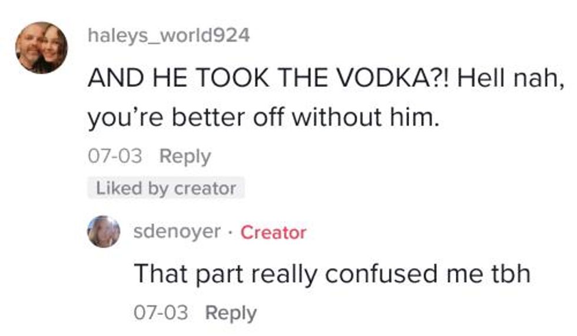Click "That part really confused me tbh" reply
Viewport: 577px width, 336px height.
(x=332, y=273)
